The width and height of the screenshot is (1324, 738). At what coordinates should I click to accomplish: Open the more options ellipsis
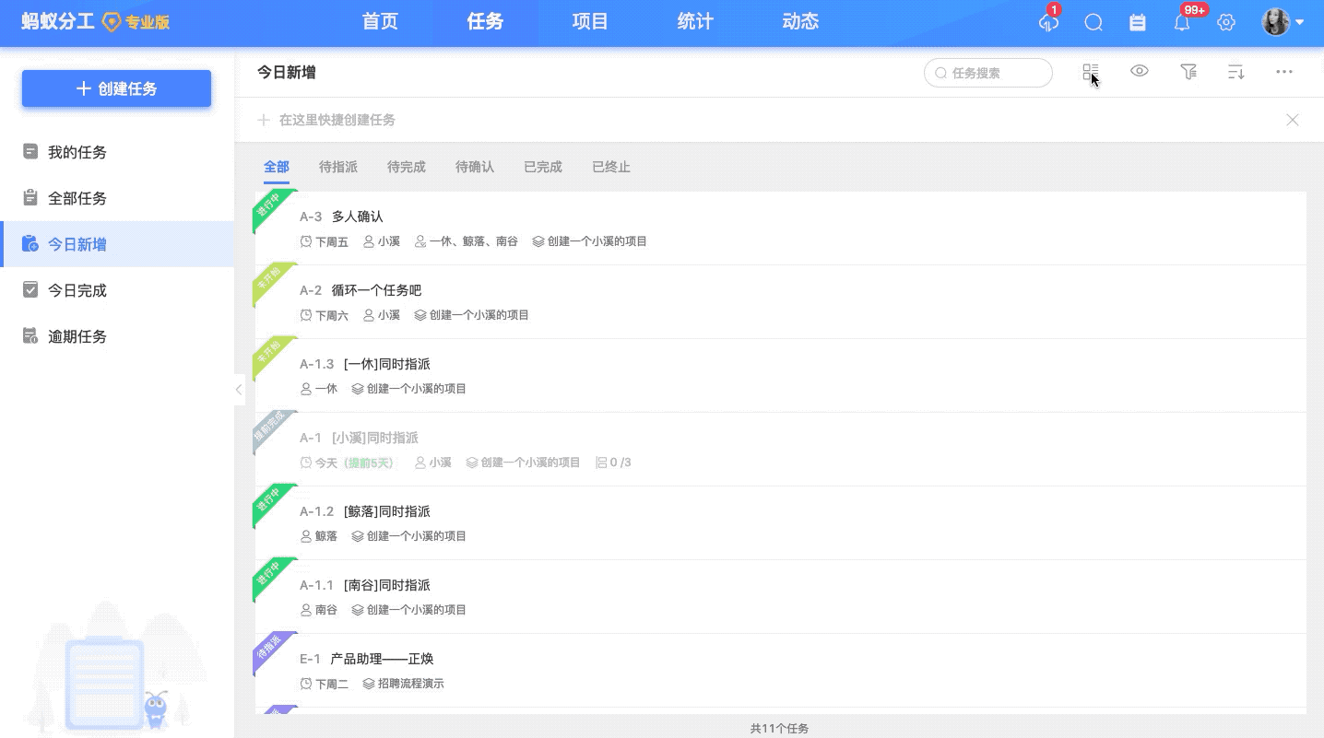1284,72
